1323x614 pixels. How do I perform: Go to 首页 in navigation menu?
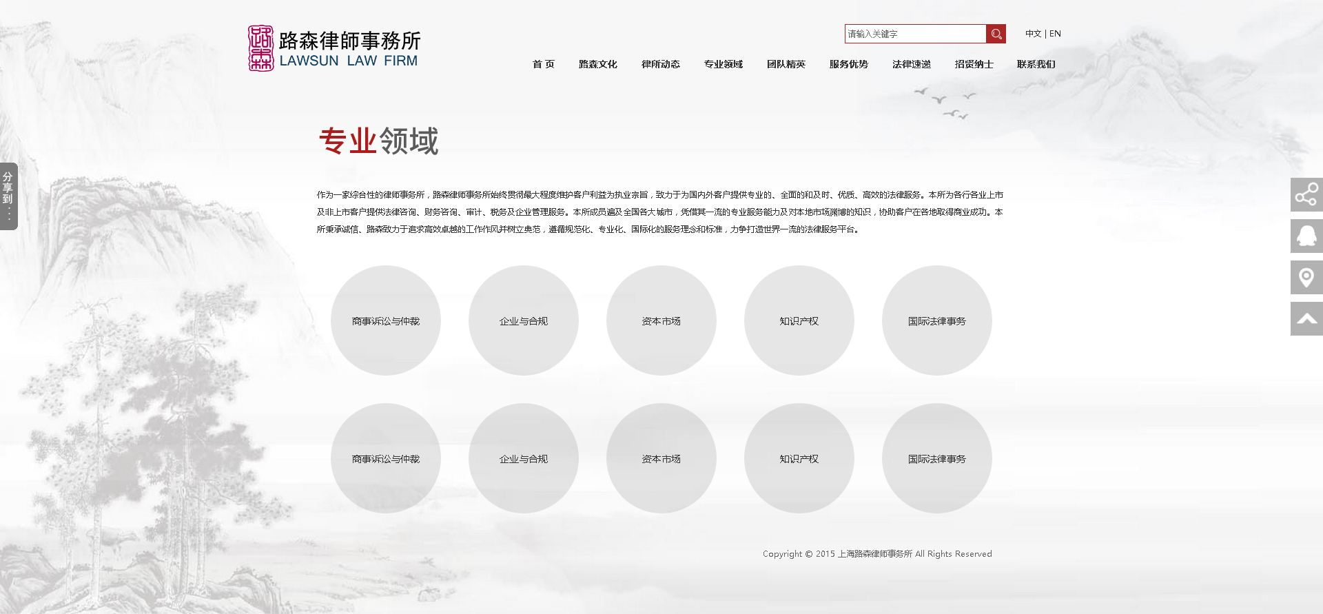(x=543, y=64)
